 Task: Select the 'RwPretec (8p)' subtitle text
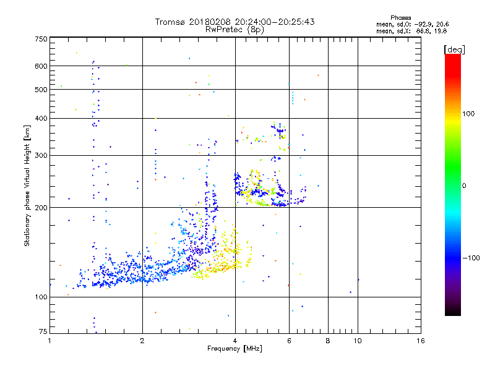(235, 30)
